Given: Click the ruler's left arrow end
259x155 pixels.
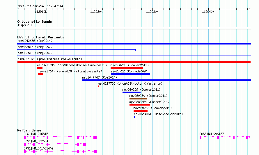Looking at the screenshot, I should click(18, 9).
